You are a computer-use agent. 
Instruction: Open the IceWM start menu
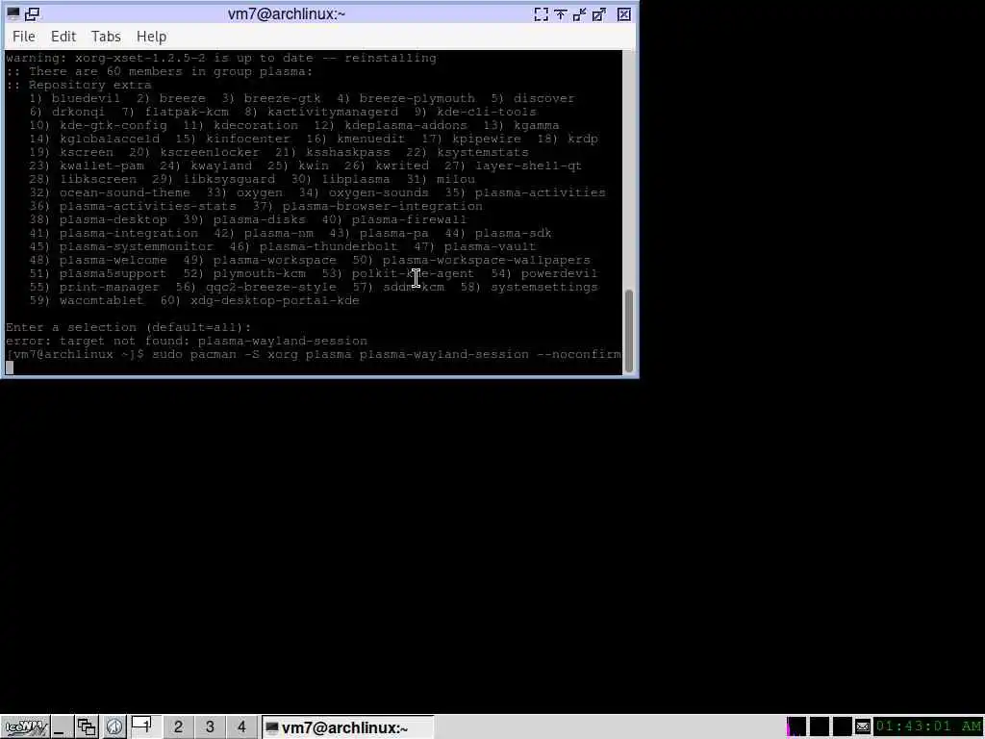coord(24,727)
